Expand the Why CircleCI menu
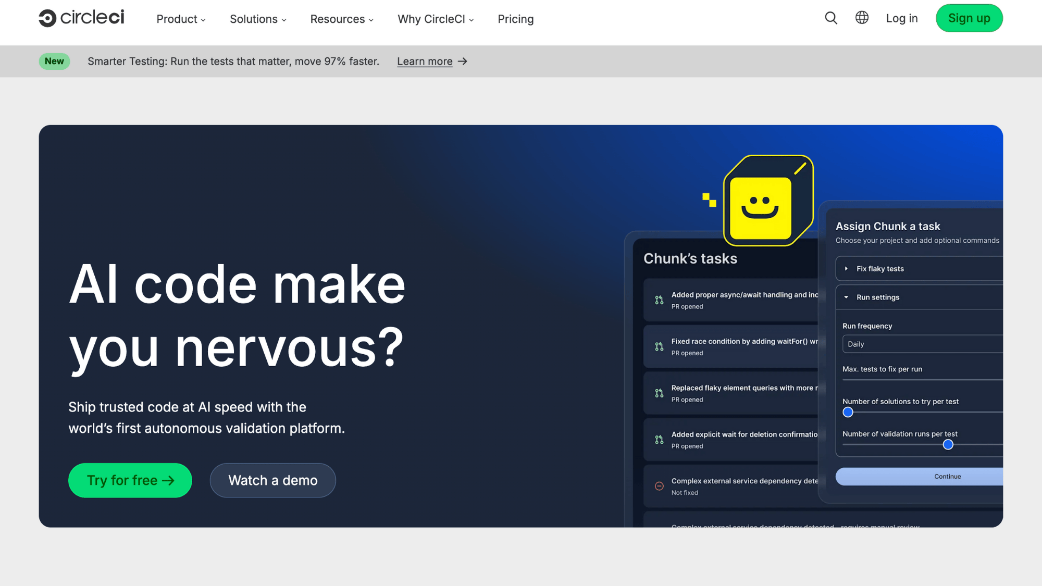 click(436, 19)
